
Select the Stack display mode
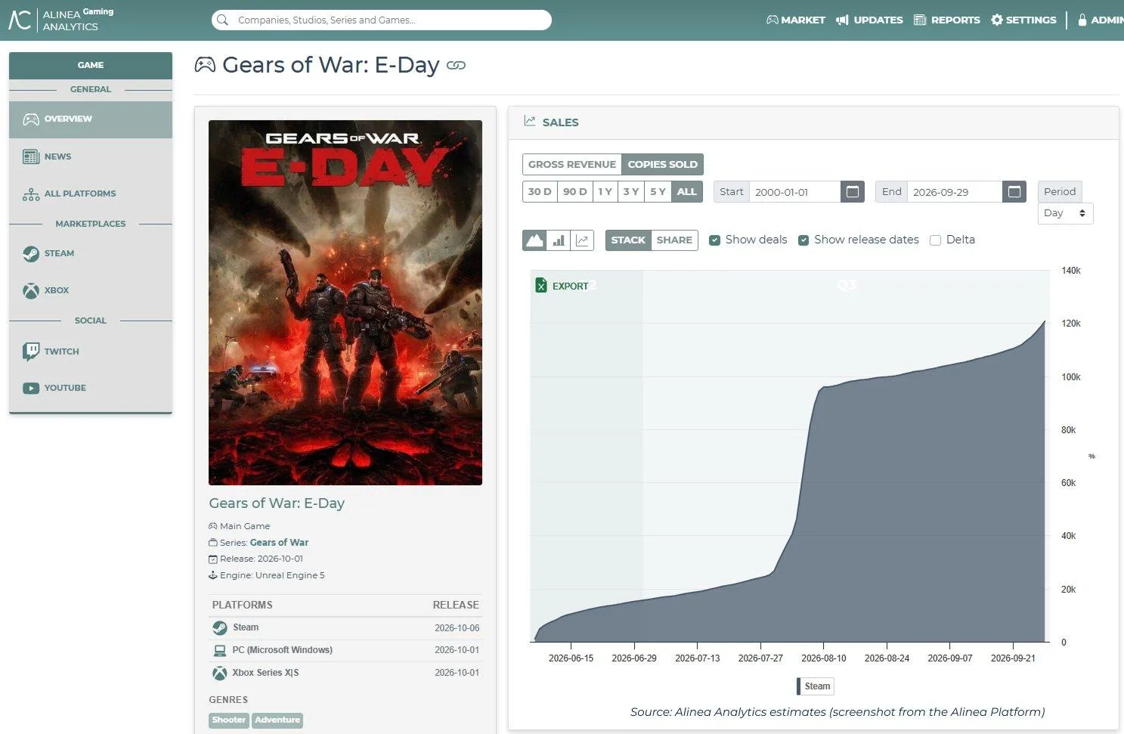pyautogui.click(x=628, y=240)
